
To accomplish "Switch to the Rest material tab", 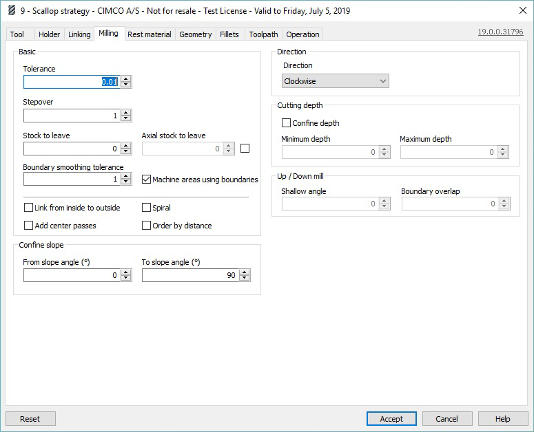I will tap(150, 34).
